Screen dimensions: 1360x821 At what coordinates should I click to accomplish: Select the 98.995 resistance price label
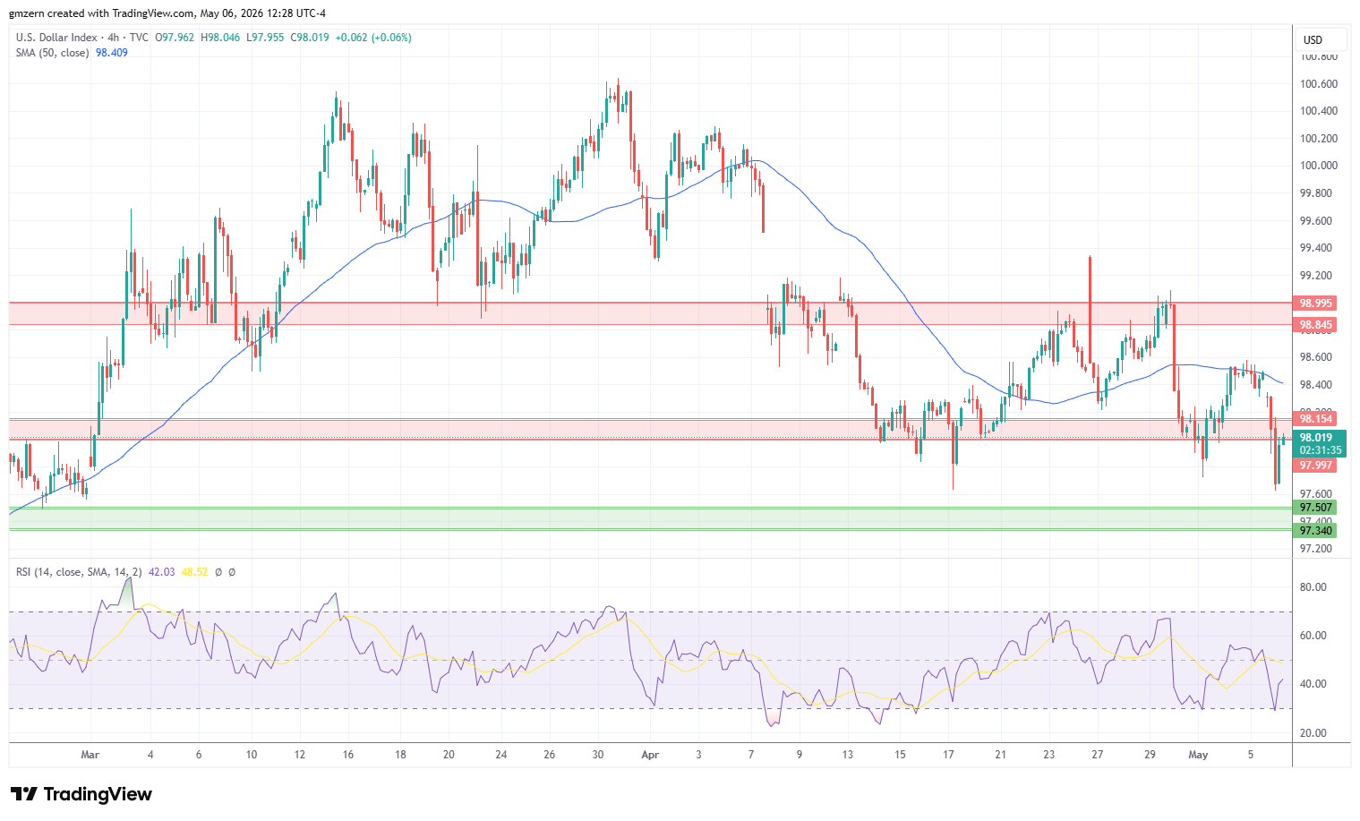pyautogui.click(x=1316, y=304)
